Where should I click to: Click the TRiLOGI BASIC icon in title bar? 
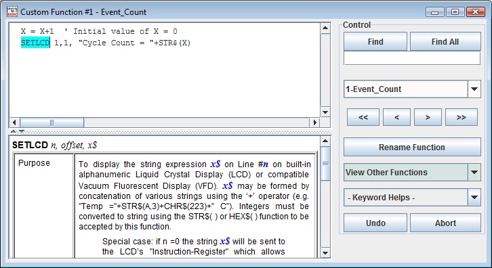[x=12, y=12]
